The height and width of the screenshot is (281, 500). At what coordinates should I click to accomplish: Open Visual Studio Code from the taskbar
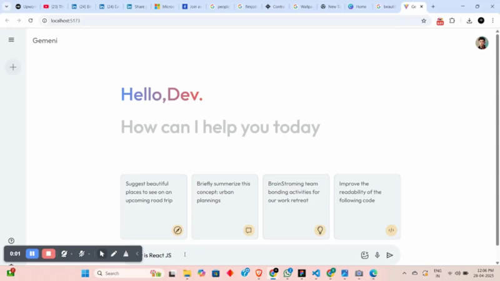316,274
